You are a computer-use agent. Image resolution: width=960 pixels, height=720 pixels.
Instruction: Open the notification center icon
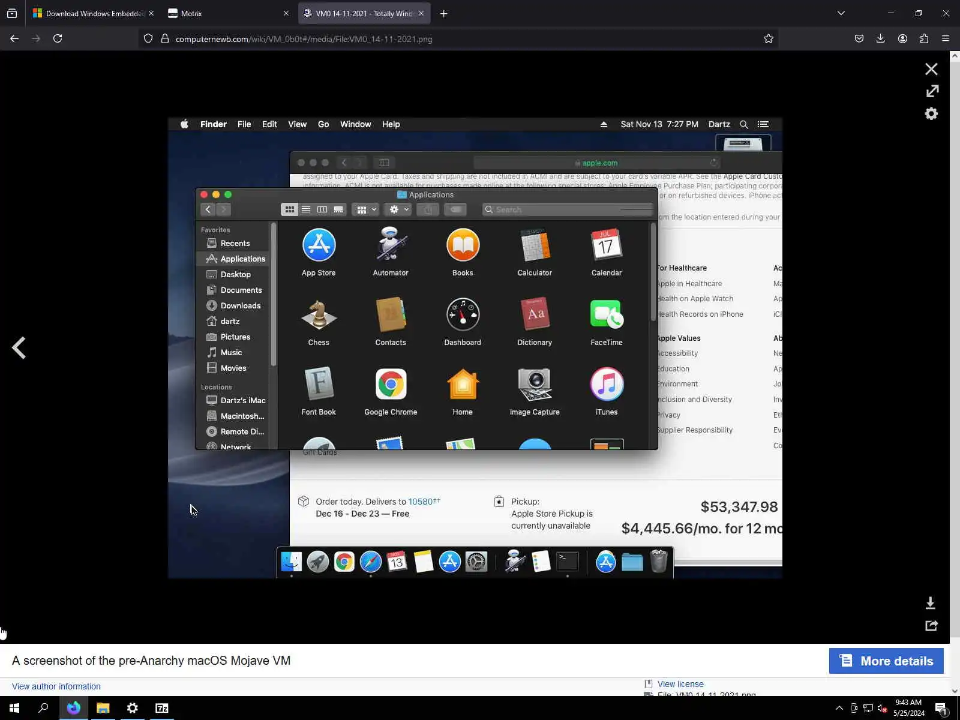941,708
